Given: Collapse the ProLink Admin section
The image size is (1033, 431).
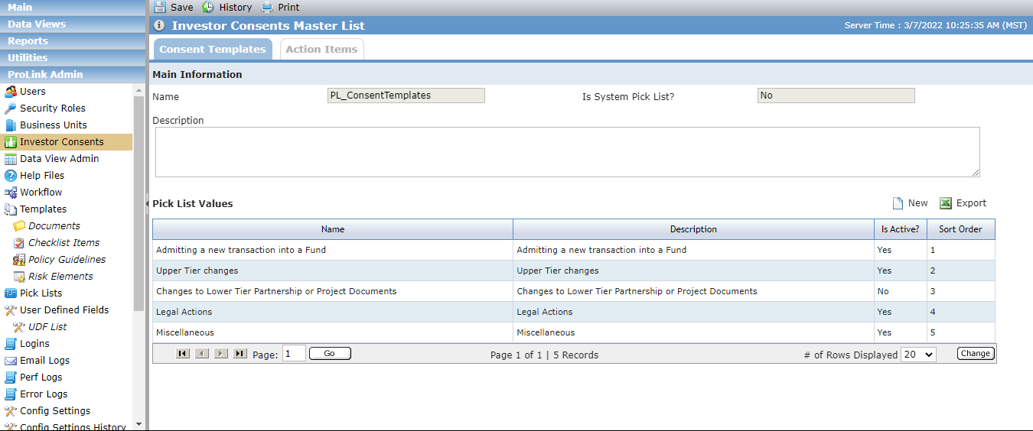Looking at the screenshot, I should (73, 75).
